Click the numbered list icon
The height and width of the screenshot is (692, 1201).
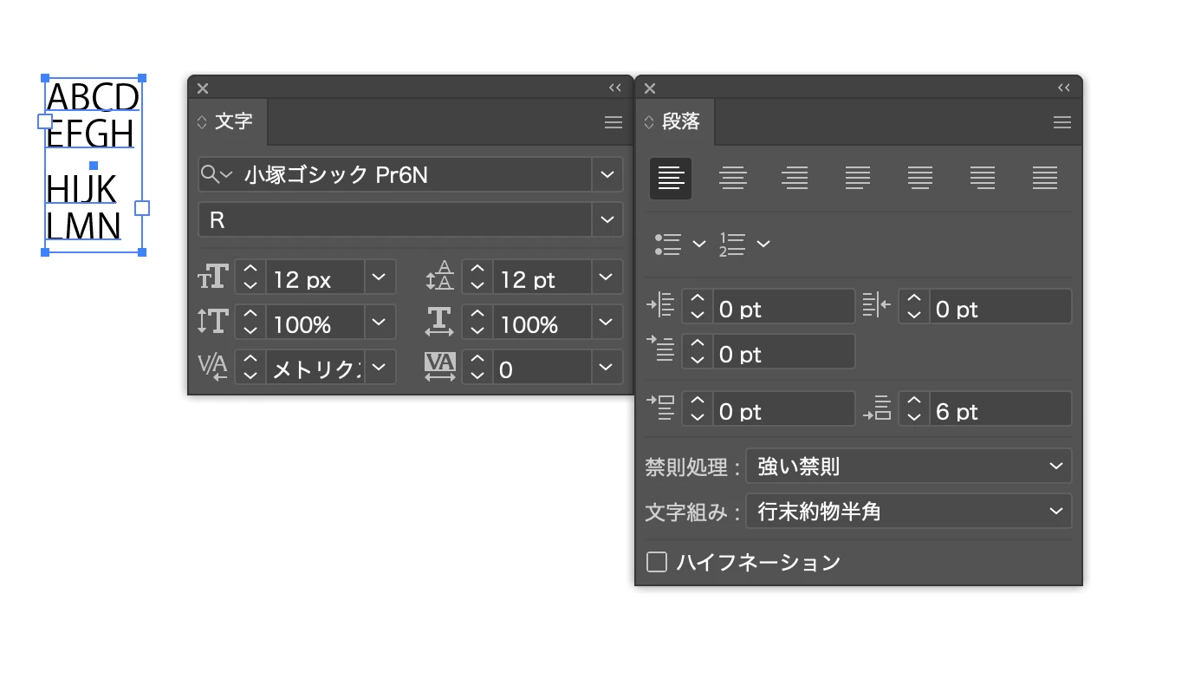(x=733, y=244)
